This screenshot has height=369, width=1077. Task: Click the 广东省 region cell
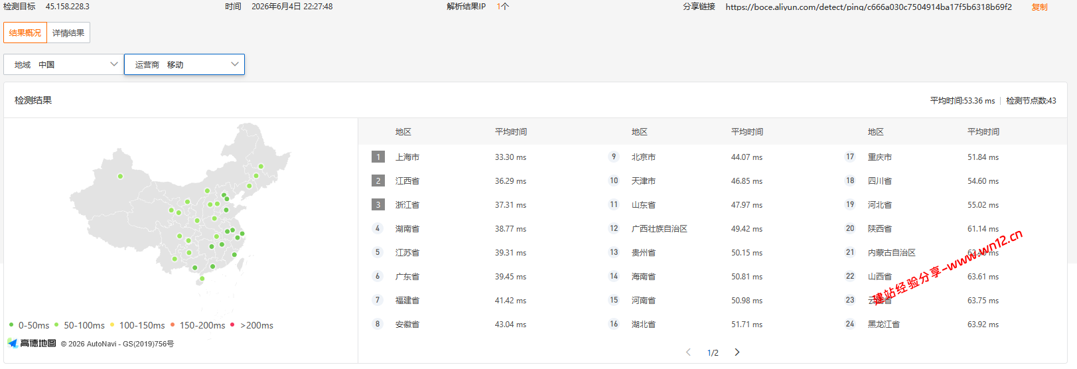(x=407, y=277)
